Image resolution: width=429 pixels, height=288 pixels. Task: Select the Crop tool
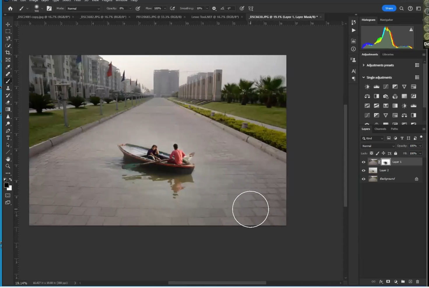click(x=8, y=53)
